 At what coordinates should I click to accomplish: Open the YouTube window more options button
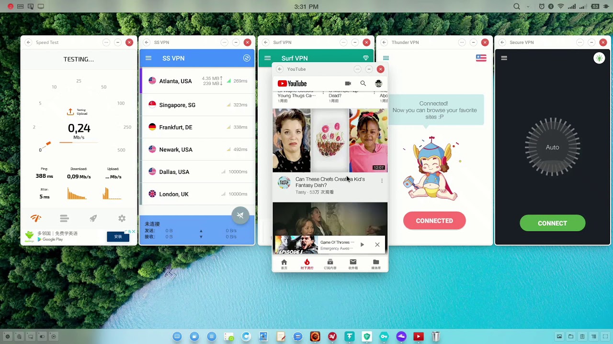357,69
